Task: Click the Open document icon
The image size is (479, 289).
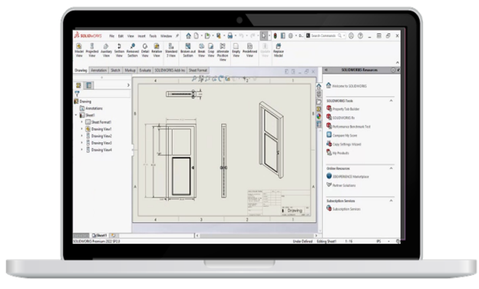Action: tap(207, 36)
